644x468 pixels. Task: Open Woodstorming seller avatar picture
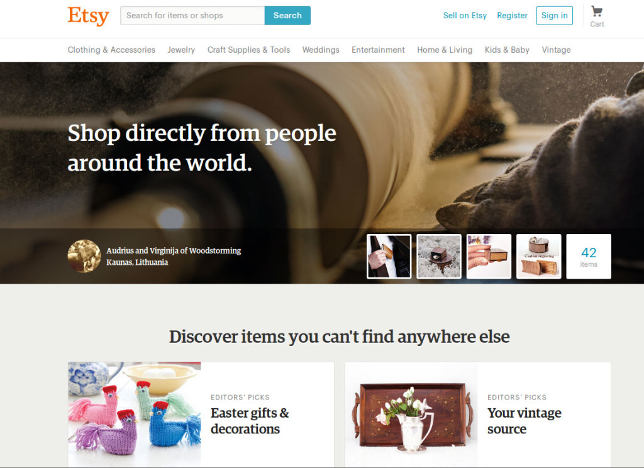84,256
